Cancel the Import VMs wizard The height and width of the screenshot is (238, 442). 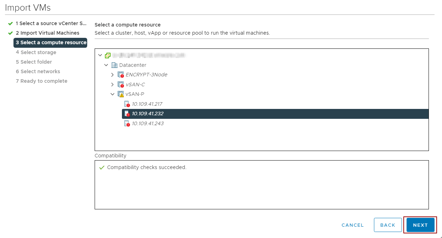pyautogui.click(x=352, y=225)
